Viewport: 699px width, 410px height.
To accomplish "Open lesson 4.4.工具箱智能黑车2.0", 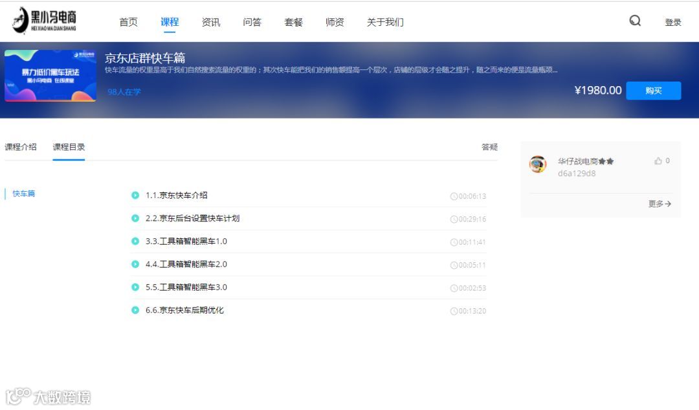I will 186,264.
